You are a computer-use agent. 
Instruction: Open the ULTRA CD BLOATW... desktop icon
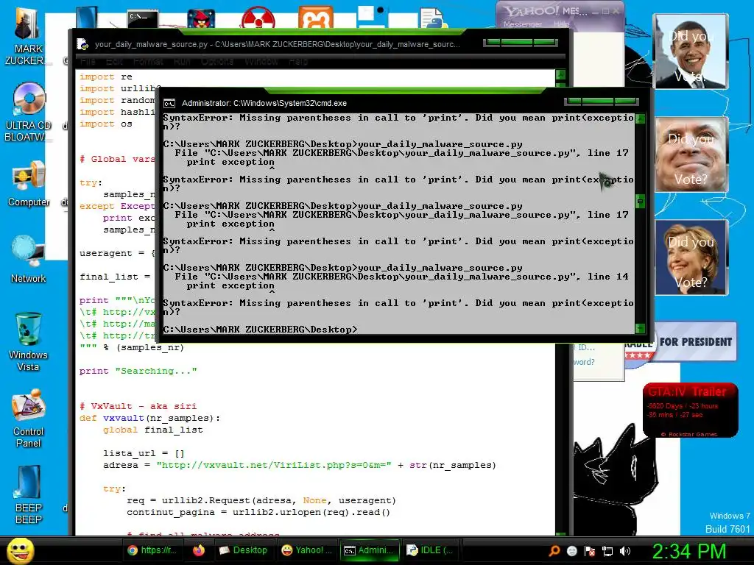28,112
